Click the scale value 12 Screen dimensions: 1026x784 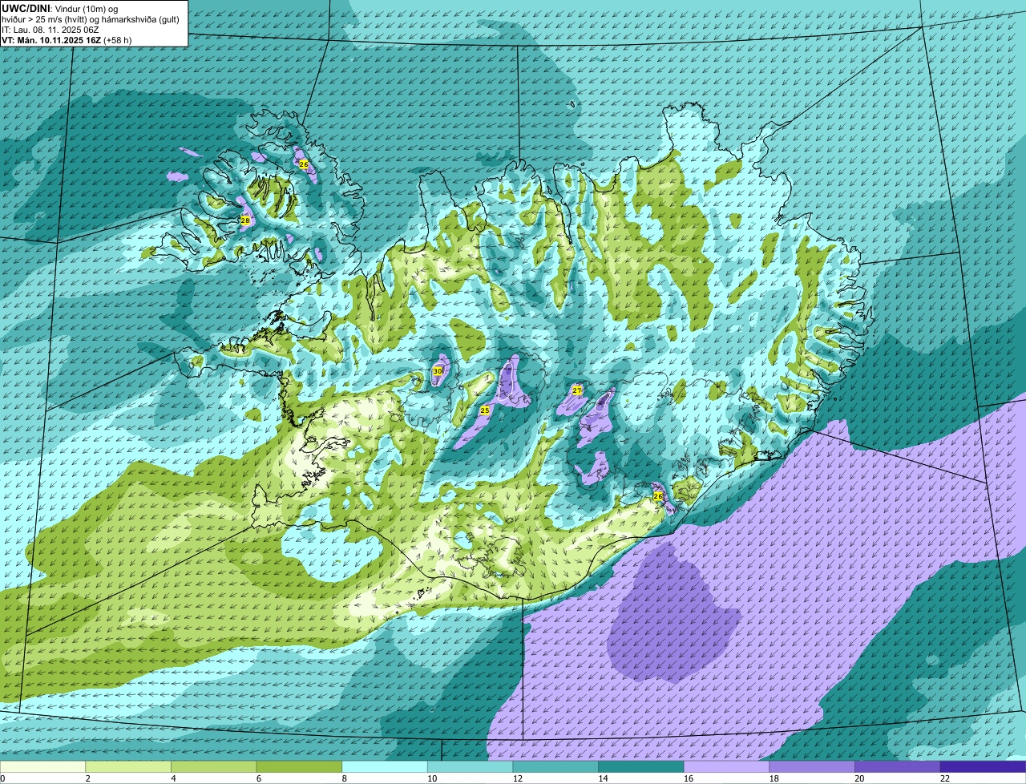click(x=518, y=778)
